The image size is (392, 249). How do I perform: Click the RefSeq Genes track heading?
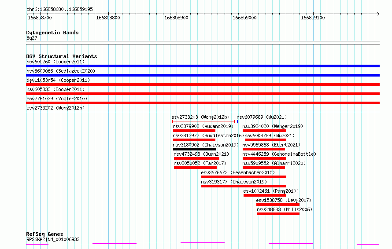click(45, 234)
